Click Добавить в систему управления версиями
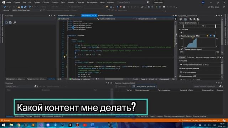 pyautogui.click(x=199, y=121)
